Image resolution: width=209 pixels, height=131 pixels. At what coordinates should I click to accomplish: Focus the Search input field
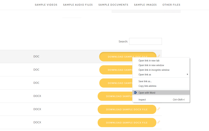pyautogui.click(x=145, y=41)
